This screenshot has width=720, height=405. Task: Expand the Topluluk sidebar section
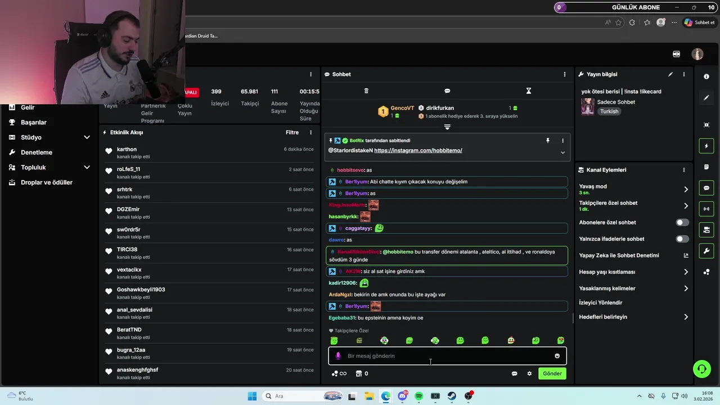click(x=87, y=167)
